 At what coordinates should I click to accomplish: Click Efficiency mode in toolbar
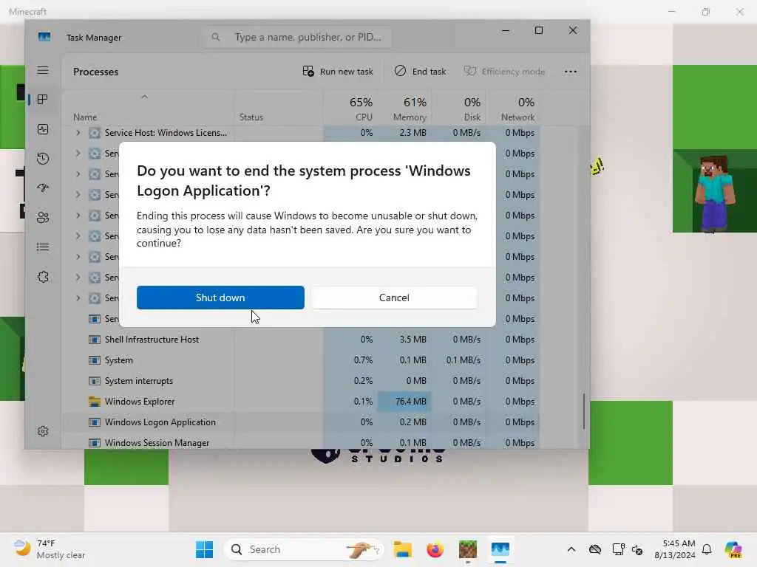coord(504,72)
